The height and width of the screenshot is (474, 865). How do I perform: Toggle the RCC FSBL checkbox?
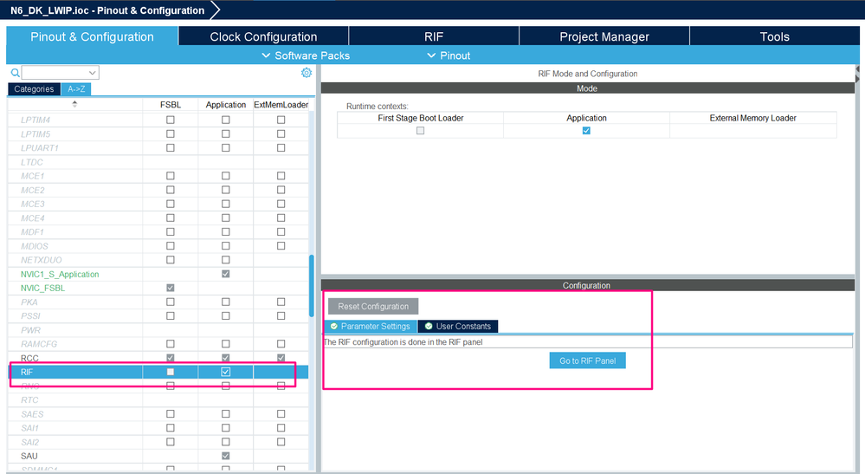171,358
